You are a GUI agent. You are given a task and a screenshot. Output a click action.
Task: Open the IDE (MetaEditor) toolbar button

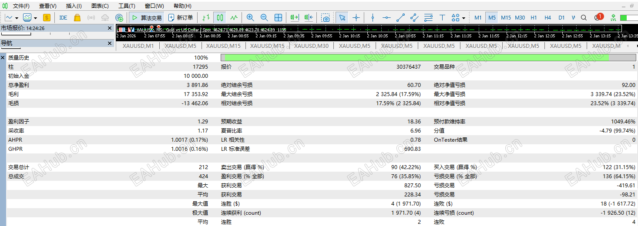click(63, 18)
